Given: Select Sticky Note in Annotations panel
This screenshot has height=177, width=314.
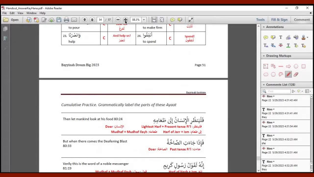Looking at the screenshot, I should click(266, 37).
